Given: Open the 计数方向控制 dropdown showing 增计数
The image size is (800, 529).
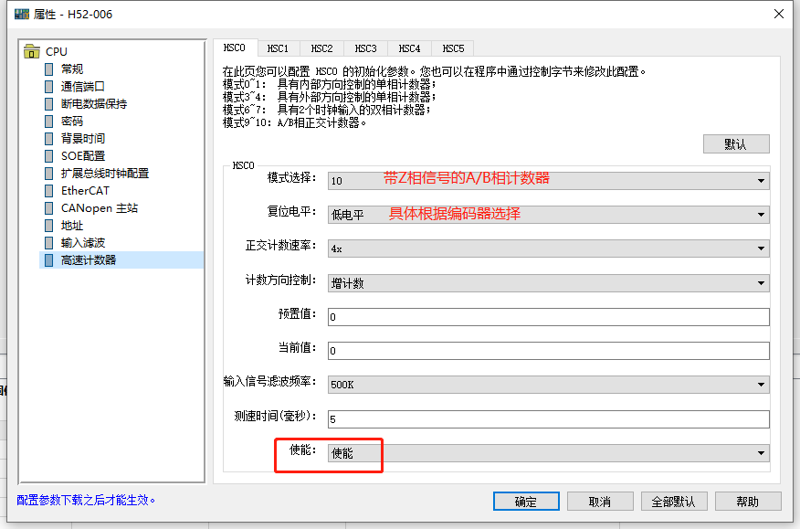Looking at the screenshot, I should pyautogui.click(x=549, y=283).
